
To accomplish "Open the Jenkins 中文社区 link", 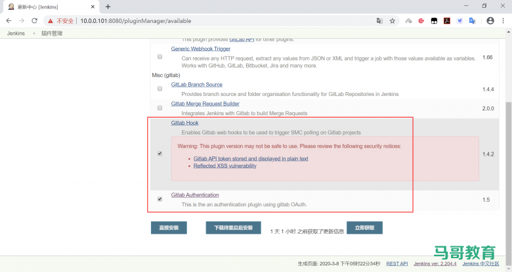I will (x=480, y=263).
